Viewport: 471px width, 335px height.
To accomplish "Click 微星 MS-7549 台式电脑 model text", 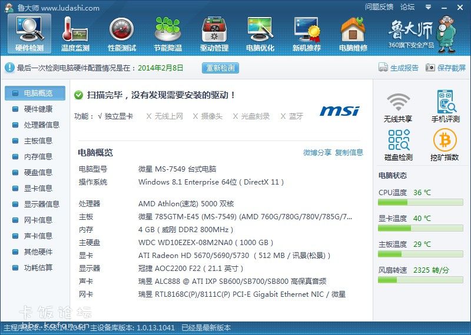I will pyautogui.click(x=177, y=169).
